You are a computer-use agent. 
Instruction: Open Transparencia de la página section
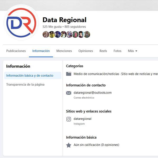(x=25, y=85)
